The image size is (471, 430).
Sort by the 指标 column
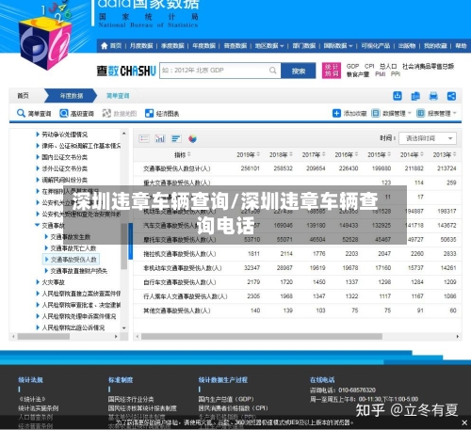tap(183, 155)
